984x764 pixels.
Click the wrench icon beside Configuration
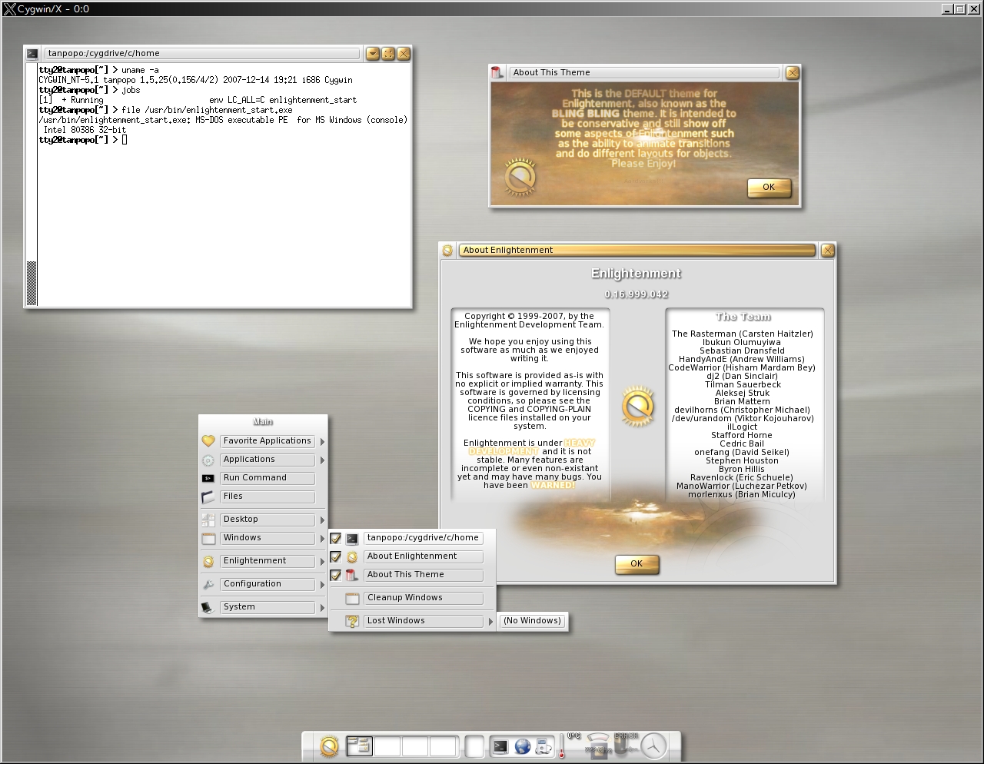tap(208, 585)
